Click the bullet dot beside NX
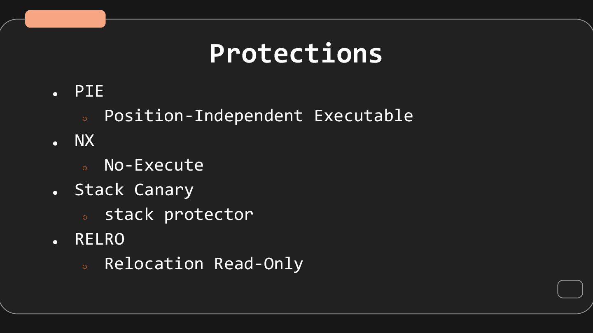The image size is (593, 333). tap(55, 143)
